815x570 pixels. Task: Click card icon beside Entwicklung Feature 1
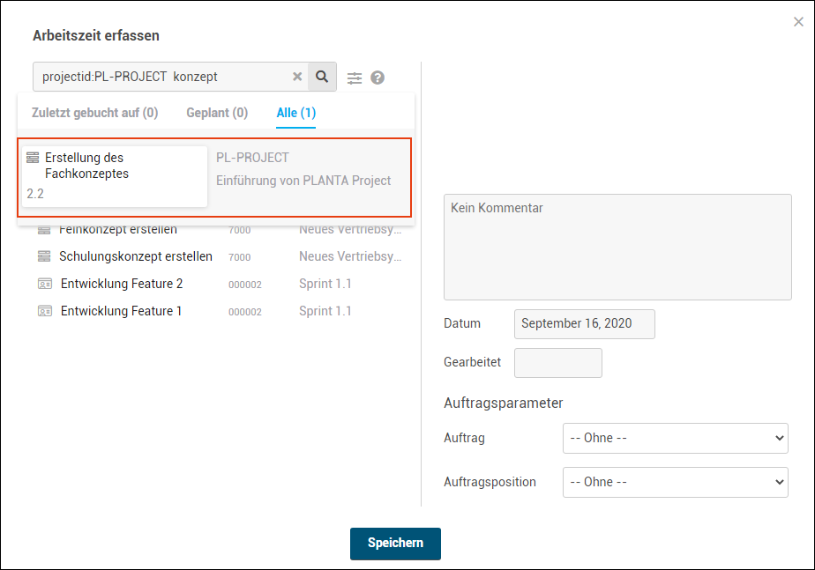(x=45, y=311)
